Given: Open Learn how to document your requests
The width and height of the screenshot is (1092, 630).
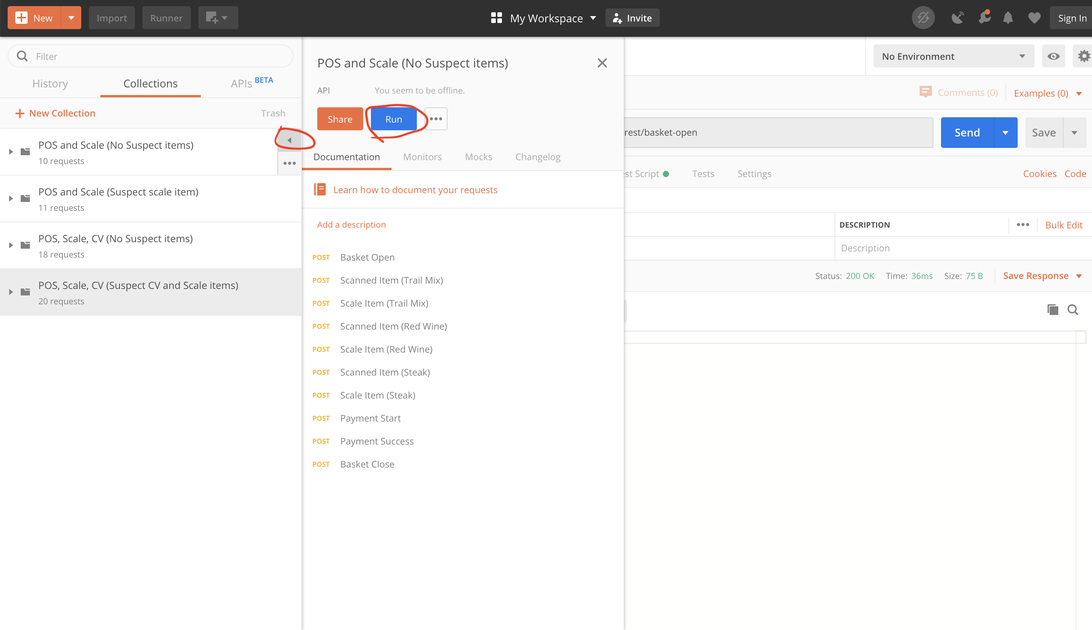Looking at the screenshot, I should tap(415, 190).
